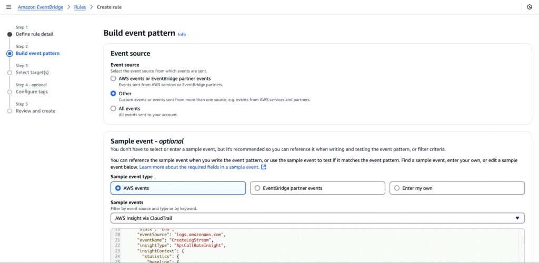Select AWS events or EventBridge partner events
This screenshot has height=263, width=539.
[113, 78]
